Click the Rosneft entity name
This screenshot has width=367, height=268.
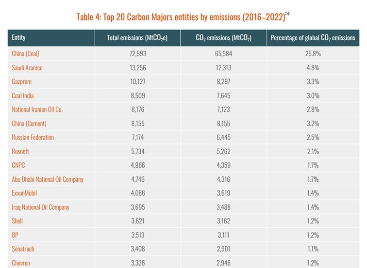point(21,151)
